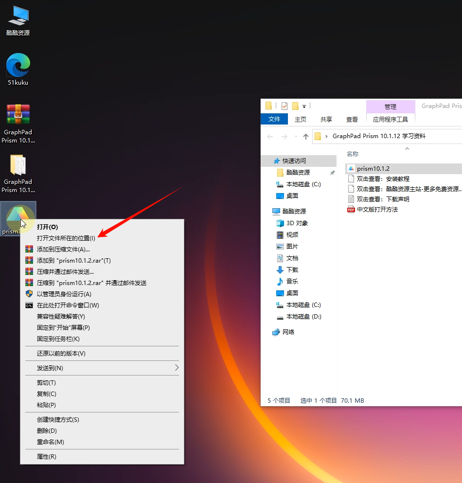Viewport: 462px width, 483px height.
Task: Expand the 发送到(N) submenu arrow
Action: click(177, 368)
